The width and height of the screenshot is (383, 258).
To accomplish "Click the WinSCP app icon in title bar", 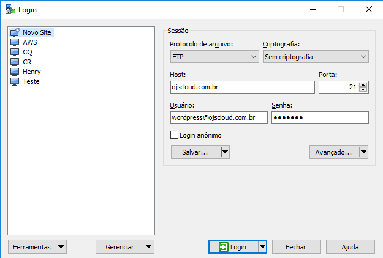I will pos(10,10).
